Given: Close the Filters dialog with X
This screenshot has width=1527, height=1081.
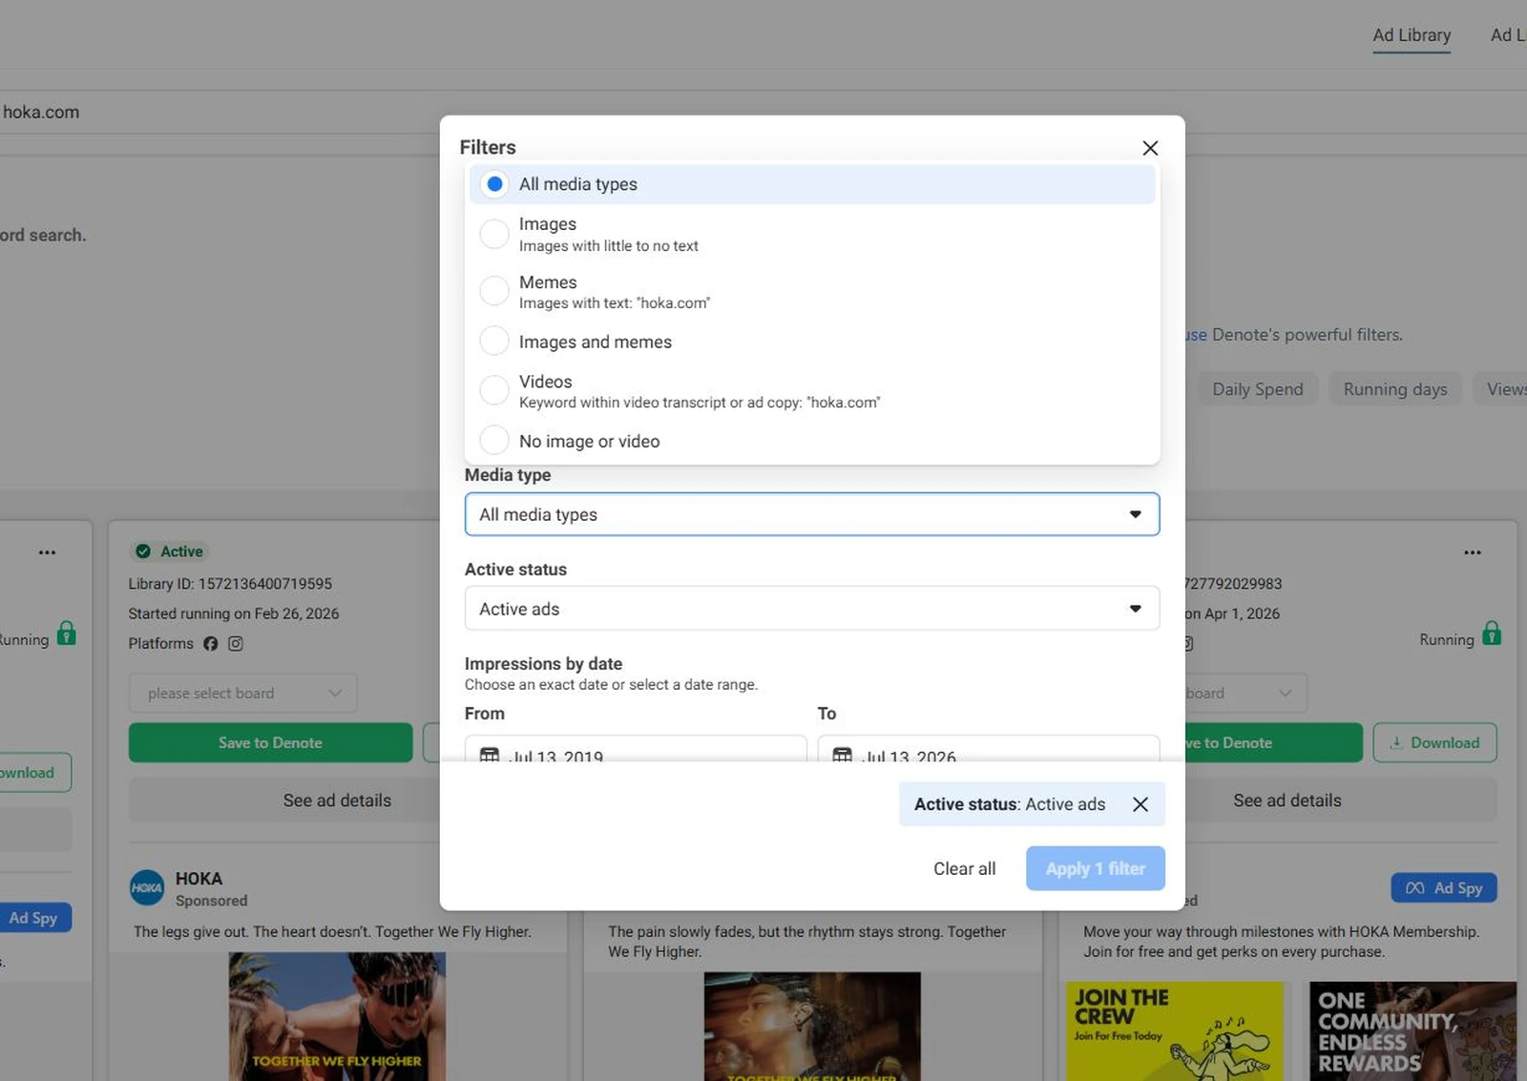Looking at the screenshot, I should coord(1150,148).
